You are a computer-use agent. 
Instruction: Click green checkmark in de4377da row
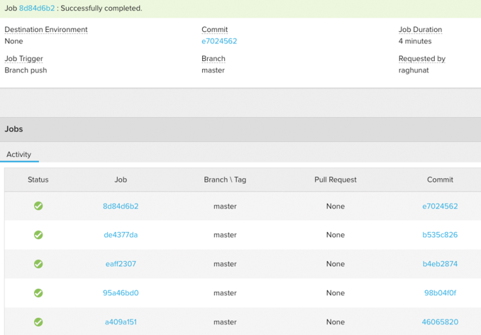pyautogui.click(x=38, y=235)
